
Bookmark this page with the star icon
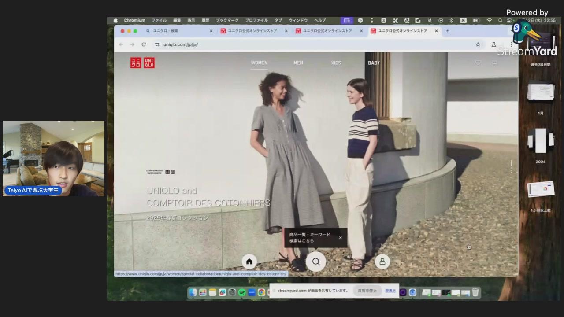click(478, 44)
